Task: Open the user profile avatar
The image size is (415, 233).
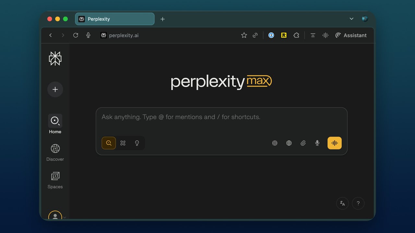Action: point(55,216)
